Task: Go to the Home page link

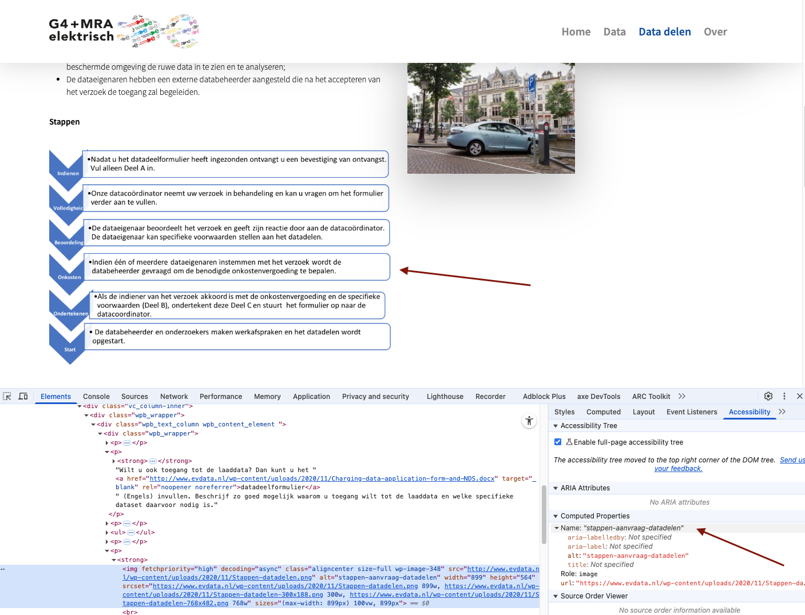Action: (x=576, y=32)
